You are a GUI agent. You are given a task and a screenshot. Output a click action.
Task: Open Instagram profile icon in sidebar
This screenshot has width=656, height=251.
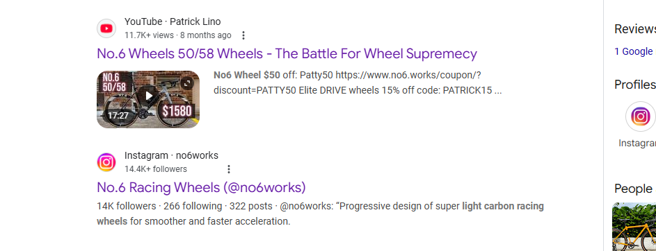[641, 116]
